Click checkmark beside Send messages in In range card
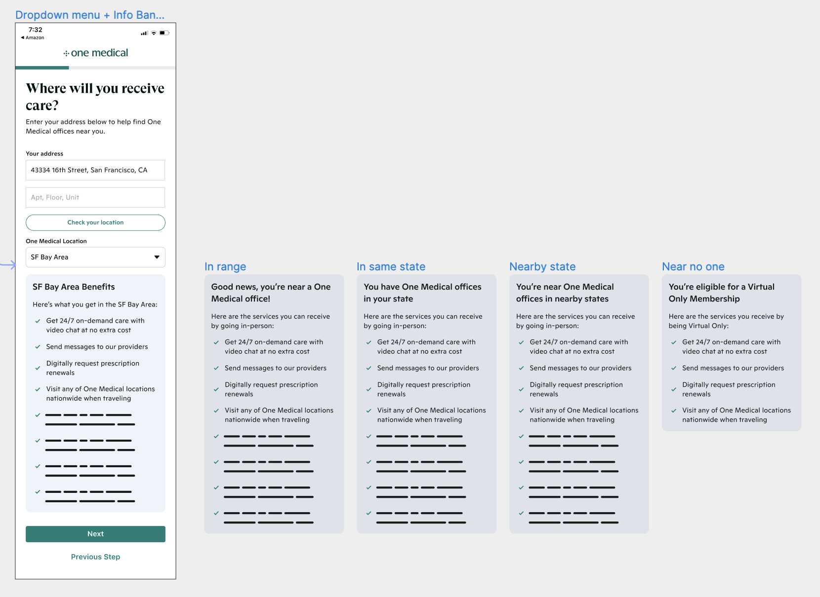 pyautogui.click(x=216, y=368)
